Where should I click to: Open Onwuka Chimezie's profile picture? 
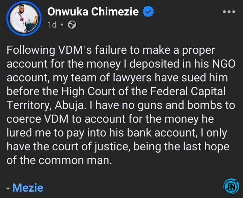click(23, 18)
